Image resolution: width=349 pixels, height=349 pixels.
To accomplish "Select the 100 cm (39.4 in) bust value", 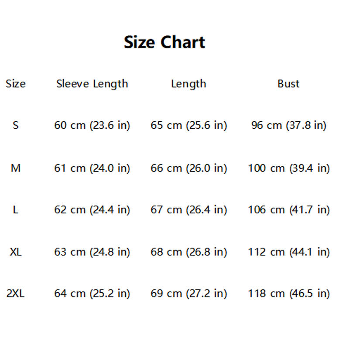I will [x=288, y=168].
